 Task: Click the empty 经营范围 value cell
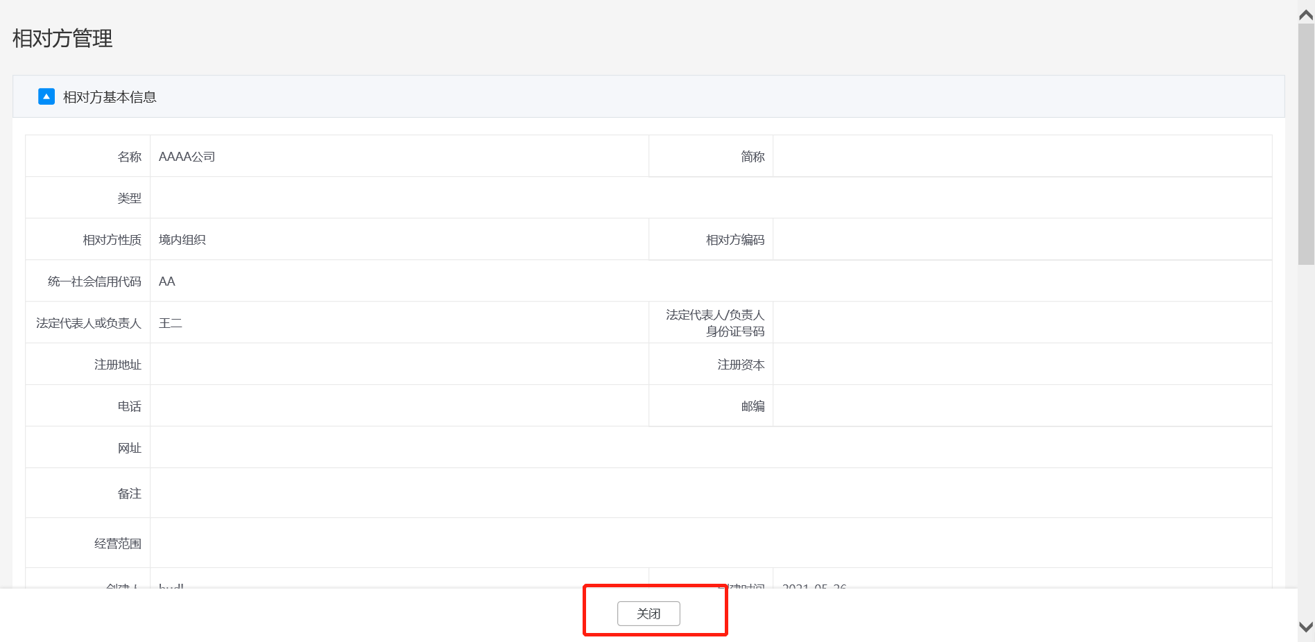(710, 544)
